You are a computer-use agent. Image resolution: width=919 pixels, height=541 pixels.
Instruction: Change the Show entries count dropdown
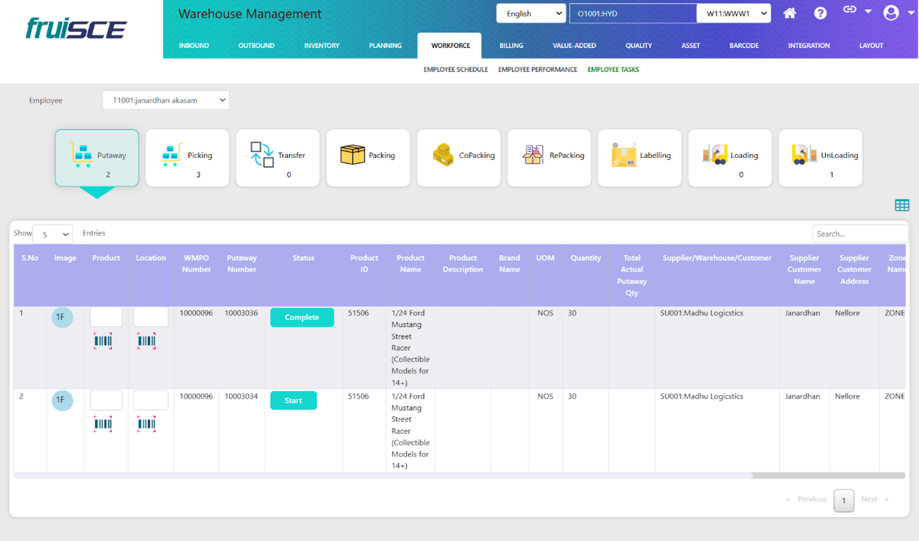point(52,234)
